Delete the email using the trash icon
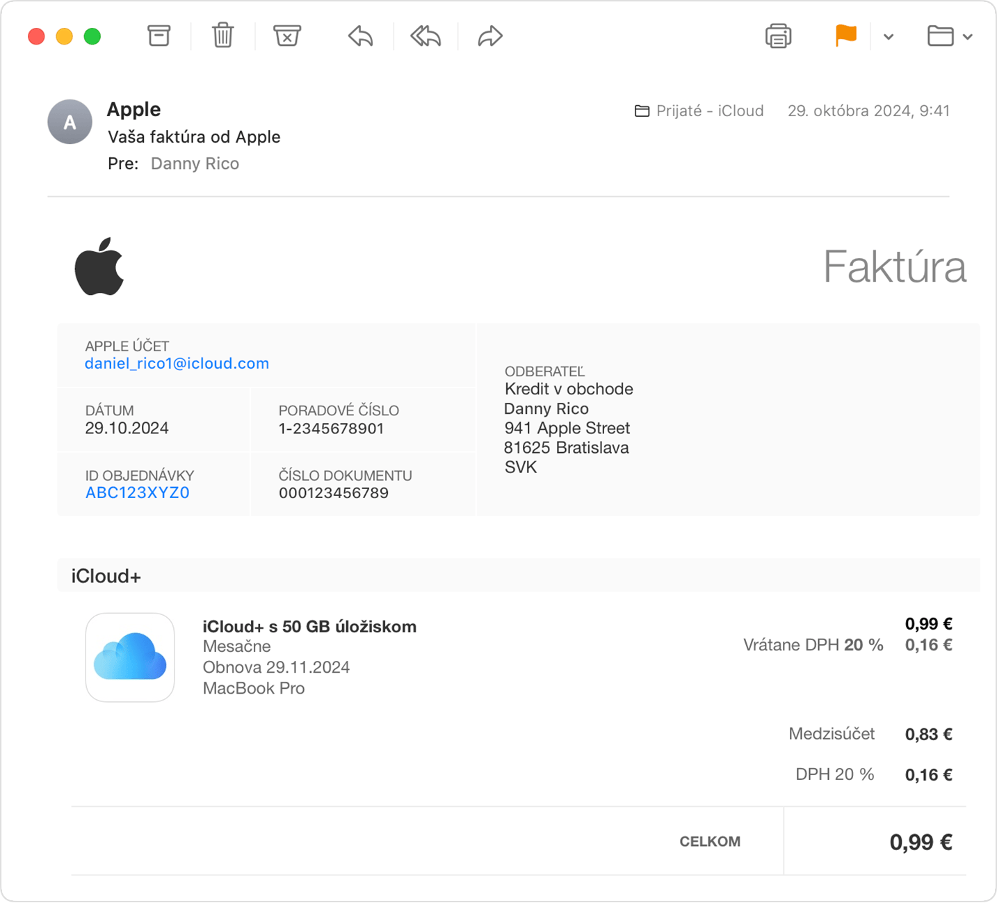 tap(222, 35)
